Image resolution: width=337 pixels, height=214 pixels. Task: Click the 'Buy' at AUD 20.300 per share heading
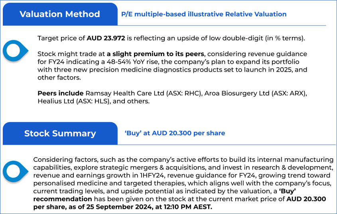click(x=175, y=133)
